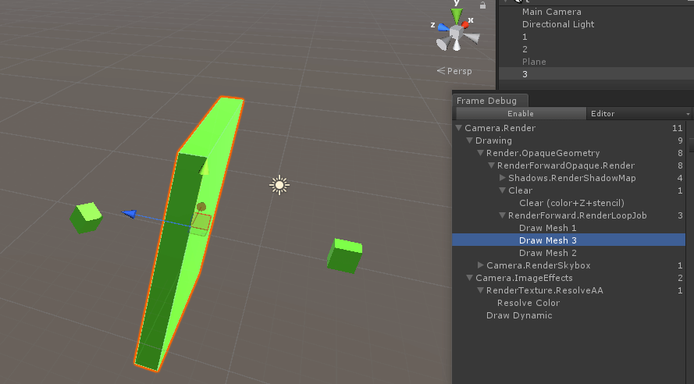Click the Camera.RenderSkybox label text
This screenshot has width=694, height=384.
pos(538,265)
